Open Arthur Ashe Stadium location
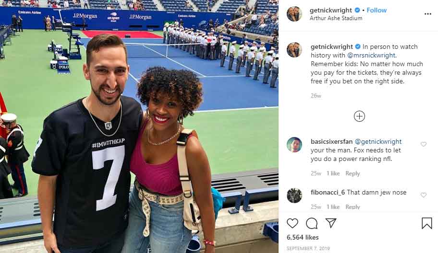The image size is (438, 253). click(336, 18)
